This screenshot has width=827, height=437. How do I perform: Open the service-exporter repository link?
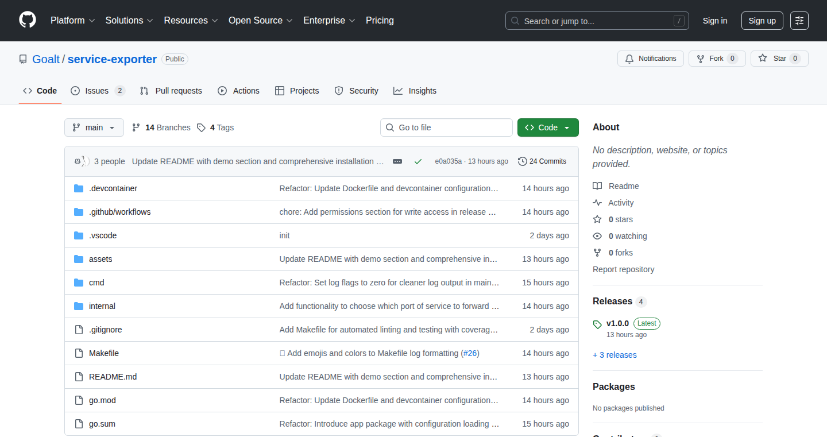[112, 59]
